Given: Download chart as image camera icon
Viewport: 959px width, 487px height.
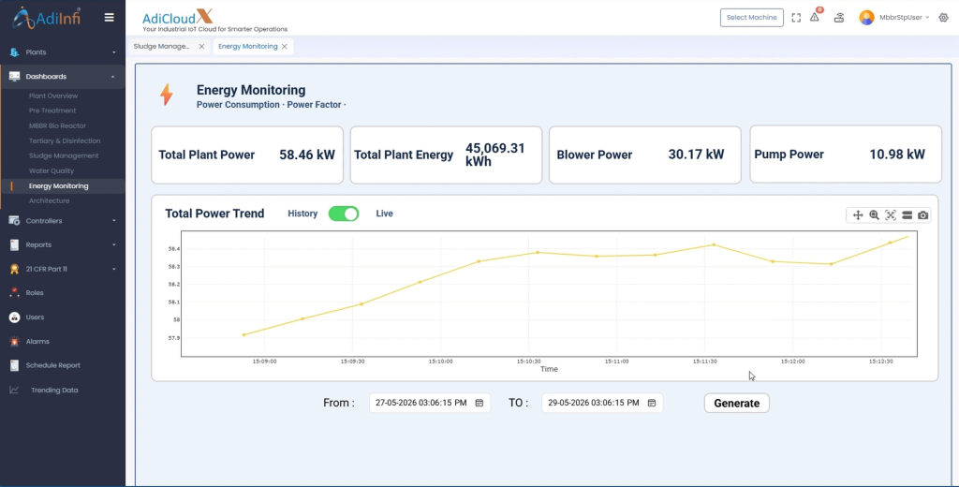Looking at the screenshot, I should click(x=923, y=214).
